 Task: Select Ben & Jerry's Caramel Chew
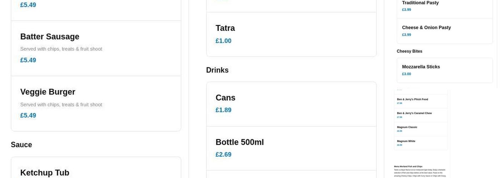click(414, 113)
